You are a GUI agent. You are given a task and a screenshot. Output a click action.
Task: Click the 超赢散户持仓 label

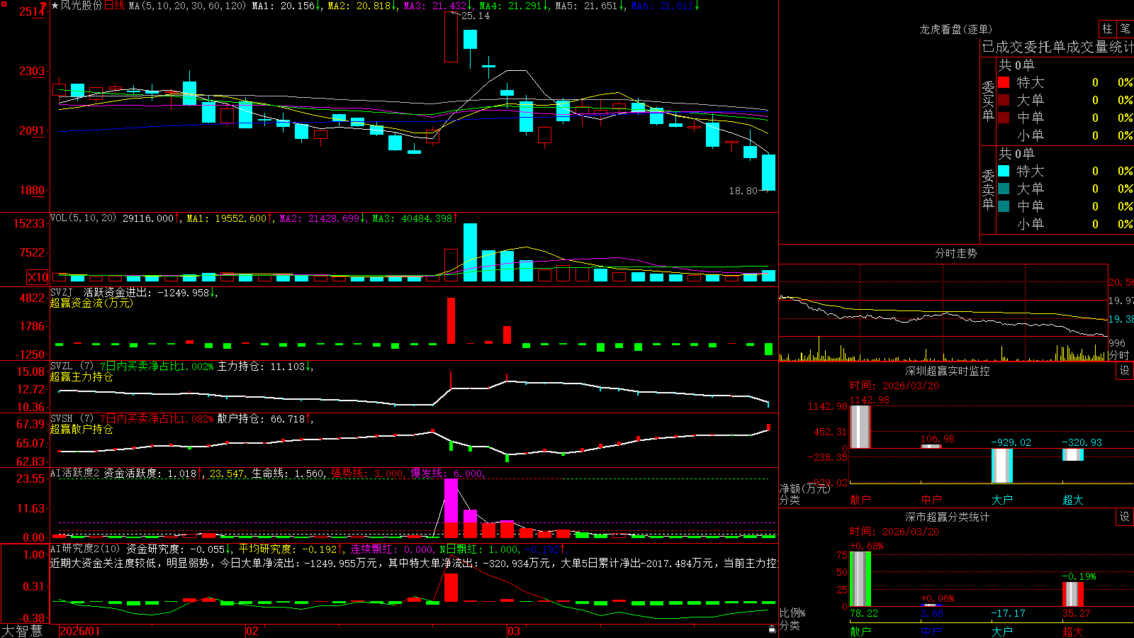[82, 429]
